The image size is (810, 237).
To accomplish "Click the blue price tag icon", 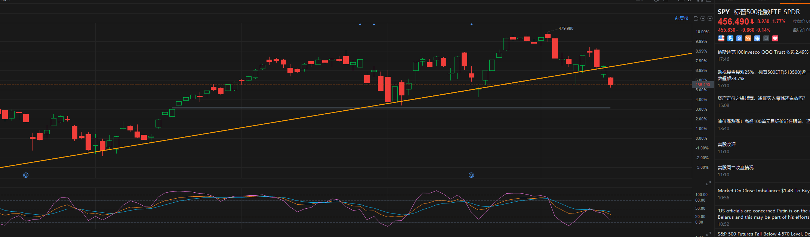I will [x=757, y=38].
